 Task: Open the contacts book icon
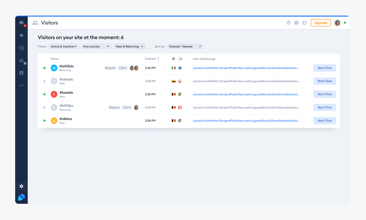[21, 73]
